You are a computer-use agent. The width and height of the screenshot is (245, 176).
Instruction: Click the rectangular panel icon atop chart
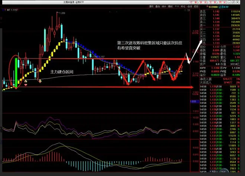[x=188, y=10]
